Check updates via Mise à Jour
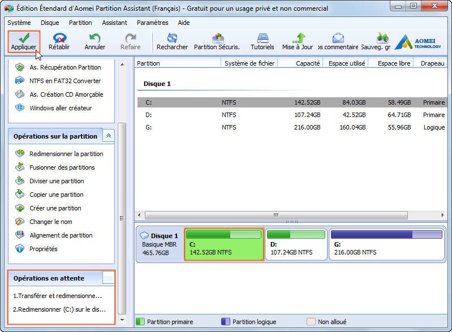This screenshot has height=332, width=452. coord(298,42)
